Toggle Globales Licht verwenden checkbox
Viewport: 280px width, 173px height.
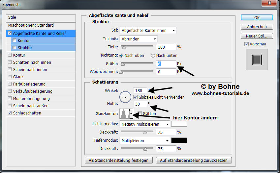[x=136, y=97]
